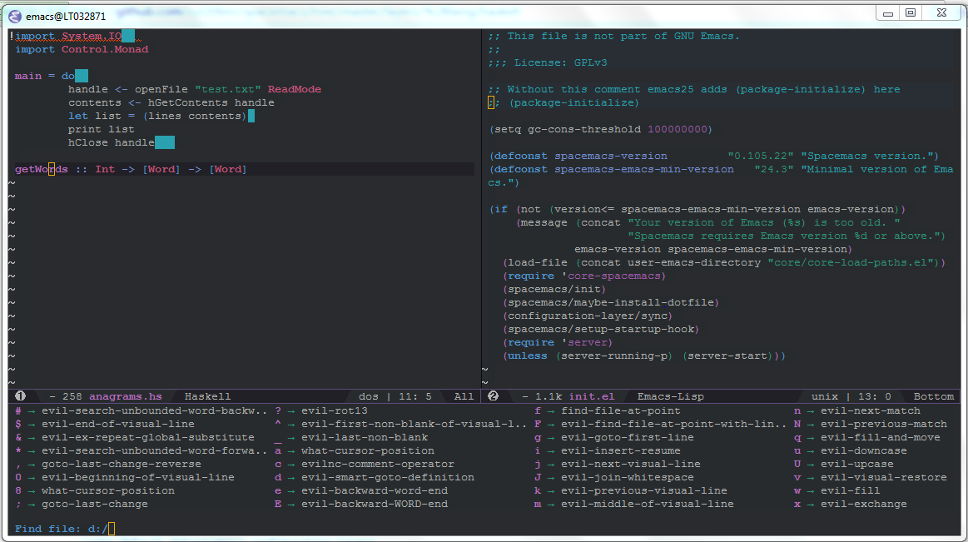Click the hClose handle line
The height and width of the screenshot is (542, 968).
(x=112, y=142)
